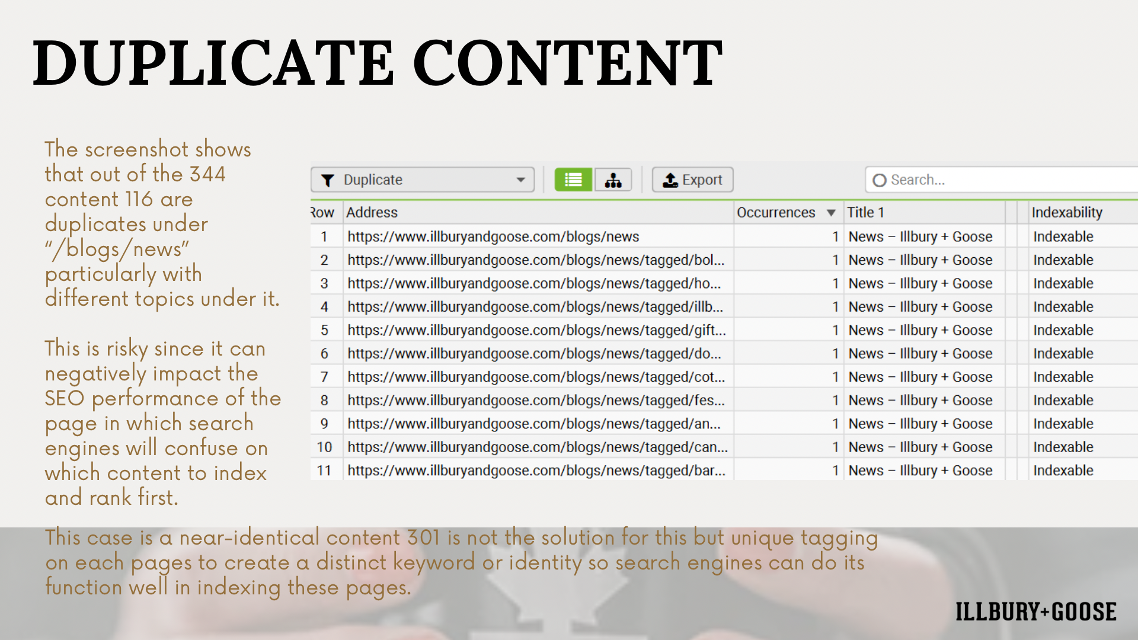Toggle Occurrences column sort arrow

[831, 213]
